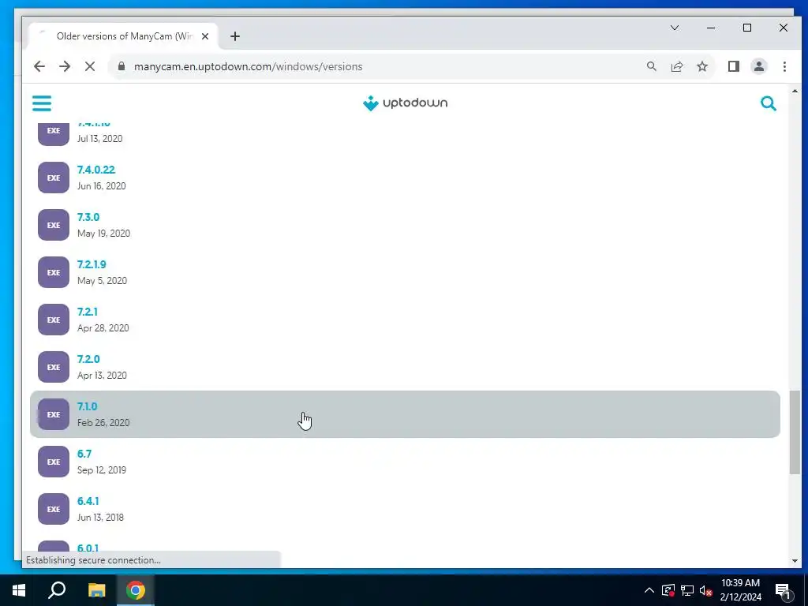
Task: Share this page via share icon
Action: tap(676, 66)
